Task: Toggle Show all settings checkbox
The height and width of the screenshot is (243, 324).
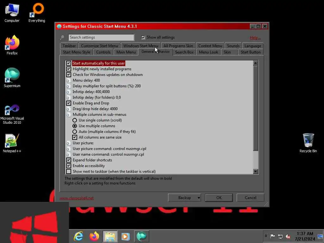Action: (x=143, y=37)
